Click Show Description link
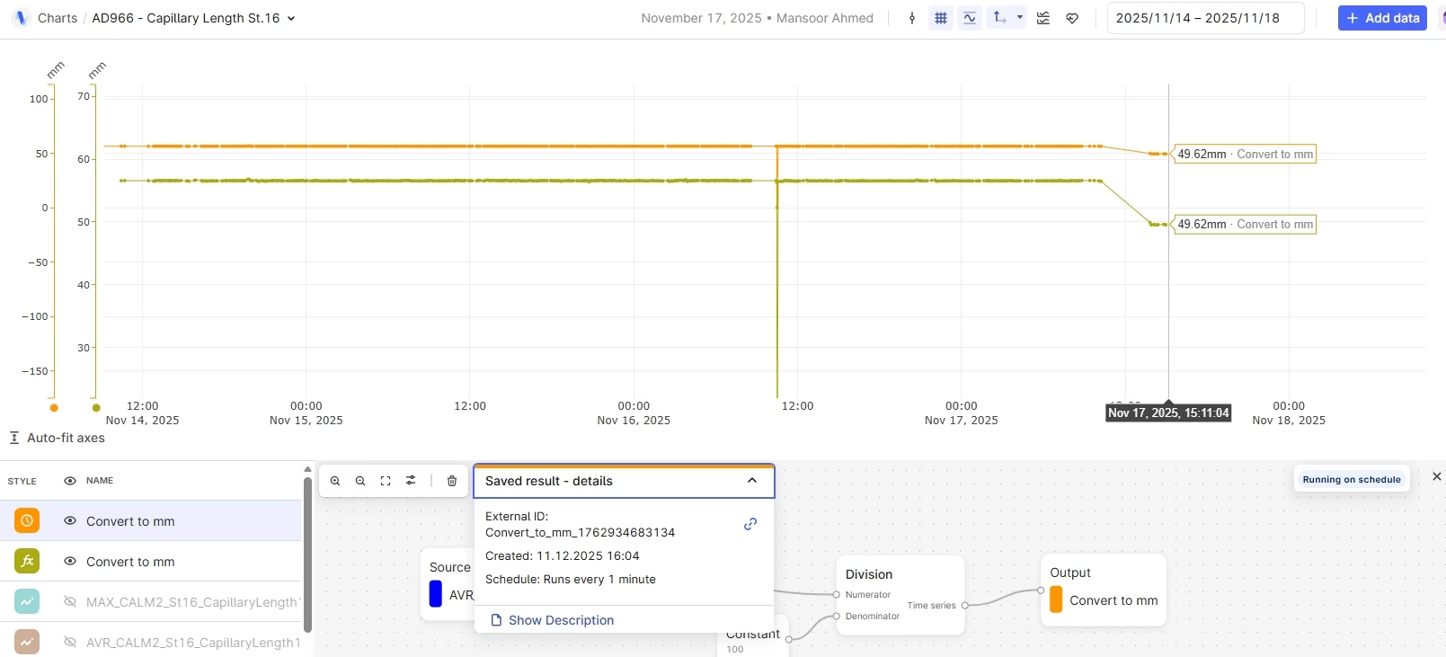 [x=553, y=620]
